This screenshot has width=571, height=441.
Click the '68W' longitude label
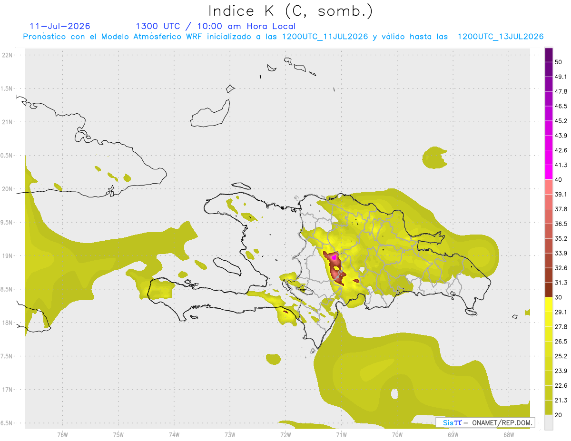tap(509, 435)
